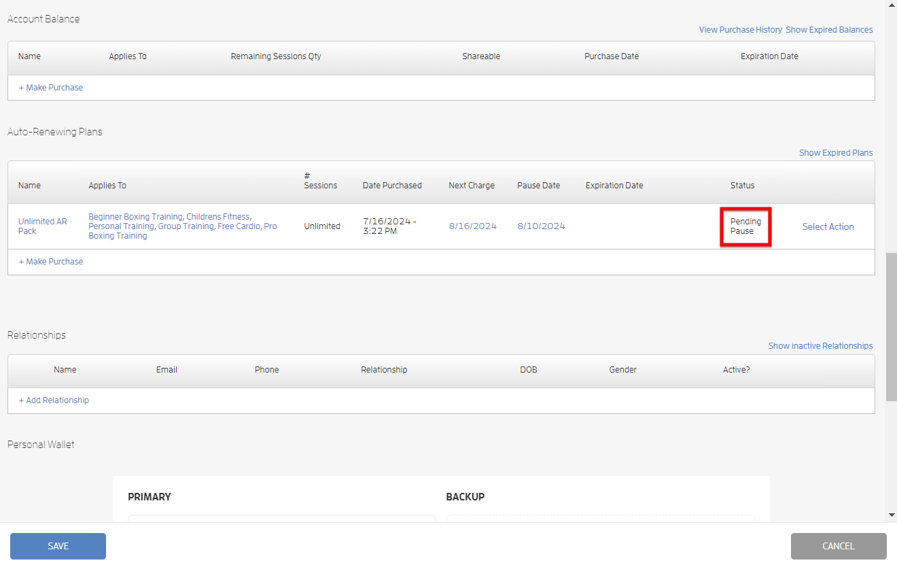Click Status column header

click(742, 186)
